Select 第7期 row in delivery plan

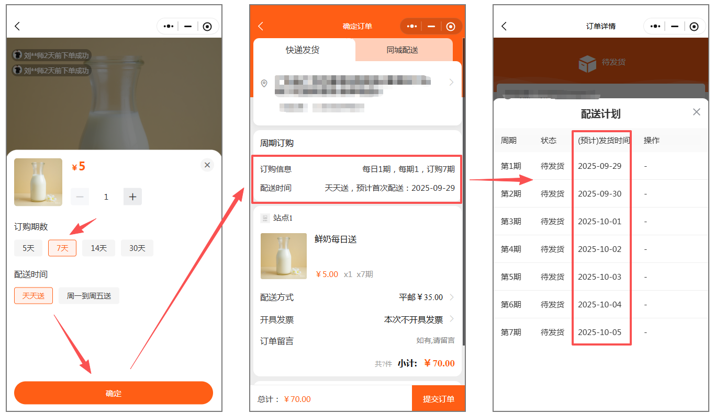[601, 332]
